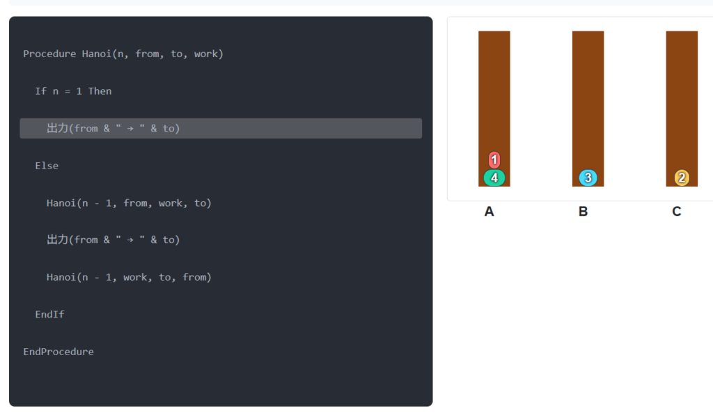Click the letter B label under the pegs
The width and height of the screenshot is (713, 415).
pyautogui.click(x=583, y=212)
